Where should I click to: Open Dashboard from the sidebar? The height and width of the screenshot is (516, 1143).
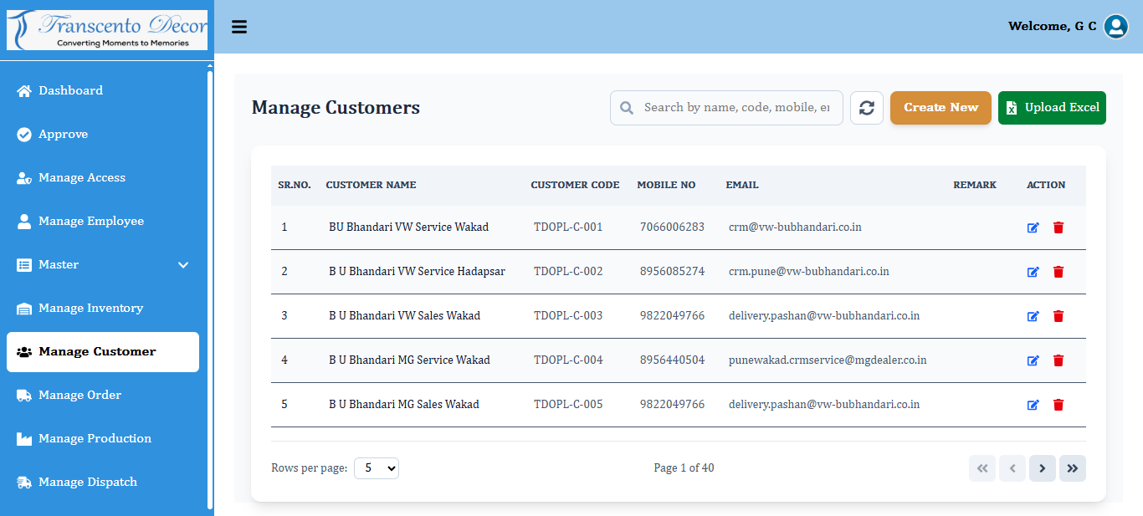coord(70,90)
